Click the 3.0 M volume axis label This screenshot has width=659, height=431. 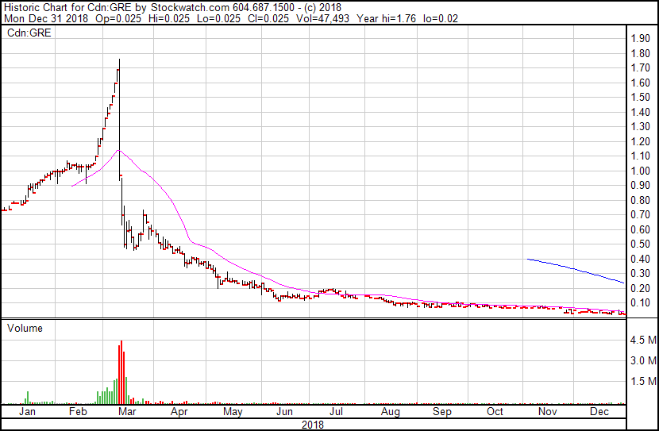(643, 360)
